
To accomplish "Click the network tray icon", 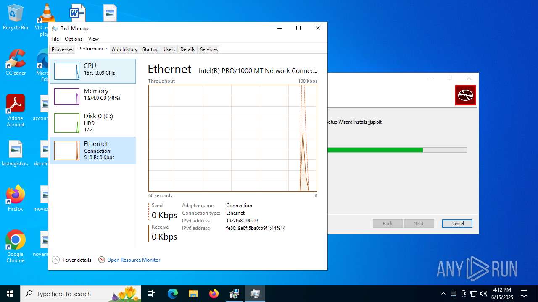I will (474, 294).
